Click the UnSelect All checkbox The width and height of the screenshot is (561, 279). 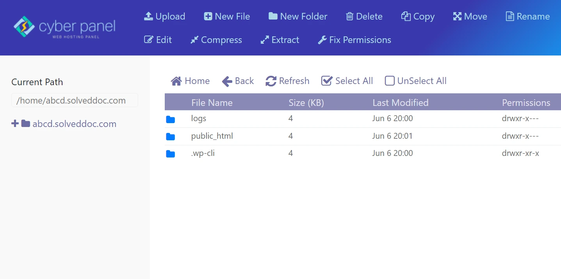390,81
